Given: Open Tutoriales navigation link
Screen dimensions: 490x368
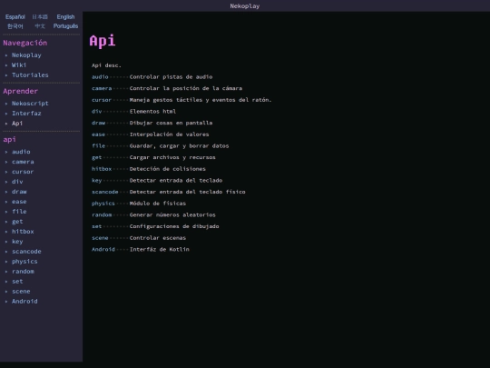Looking at the screenshot, I should (30, 75).
